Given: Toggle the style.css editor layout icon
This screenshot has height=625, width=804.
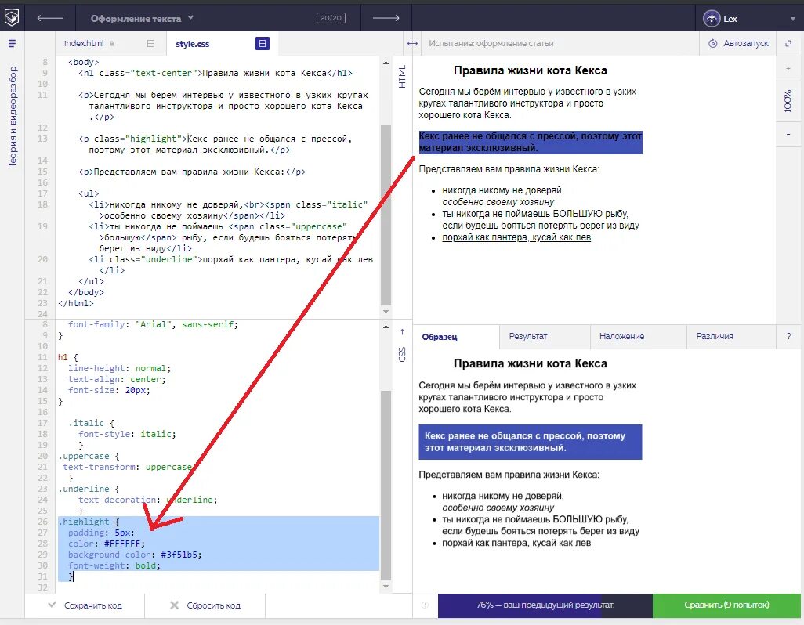Looking at the screenshot, I should click(262, 44).
